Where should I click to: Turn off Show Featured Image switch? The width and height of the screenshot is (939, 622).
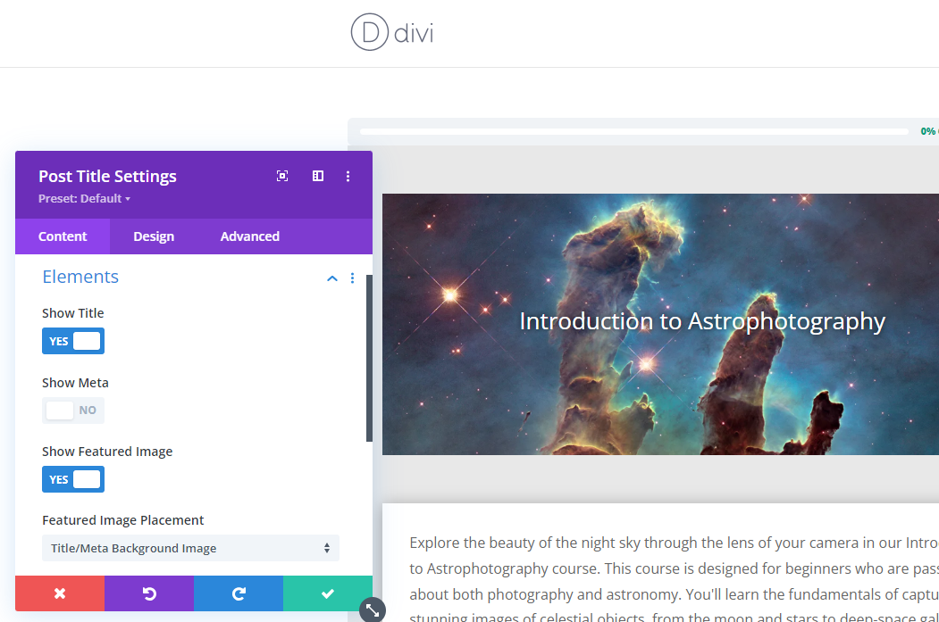73,479
